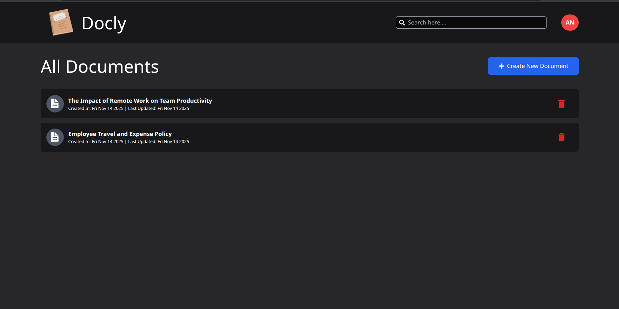Click the Remote Work document file icon
Screen dimensions: 619x309
pos(55,104)
